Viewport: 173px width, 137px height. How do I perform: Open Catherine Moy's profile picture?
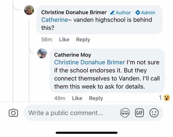[x=42, y=53]
